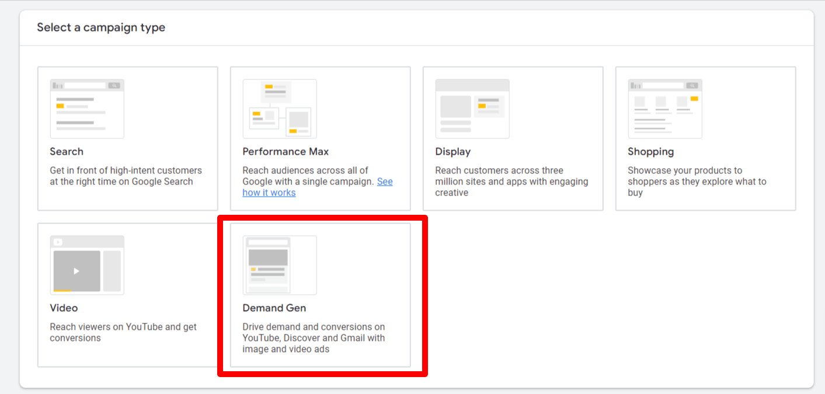
Task: Click the Performance Max illustration icon
Action: pyautogui.click(x=280, y=109)
